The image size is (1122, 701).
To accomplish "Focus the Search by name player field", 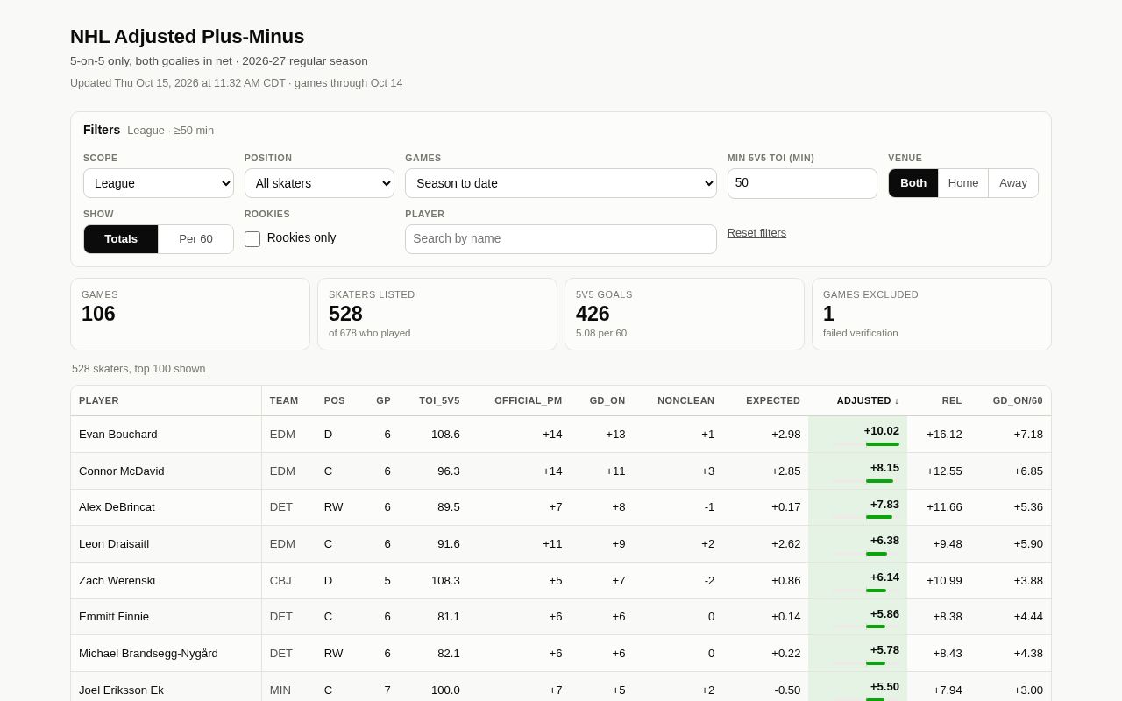I will pyautogui.click(x=561, y=239).
